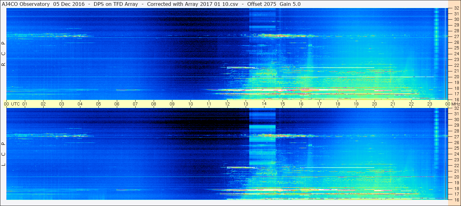Image resolution: width=461 pixels, height=206 pixels.
Task: Click 18 MHz label on RCP panel
Action: (x=456, y=88)
